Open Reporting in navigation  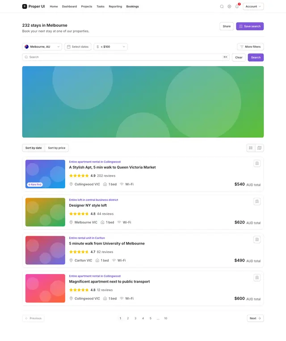[x=115, y=7]
